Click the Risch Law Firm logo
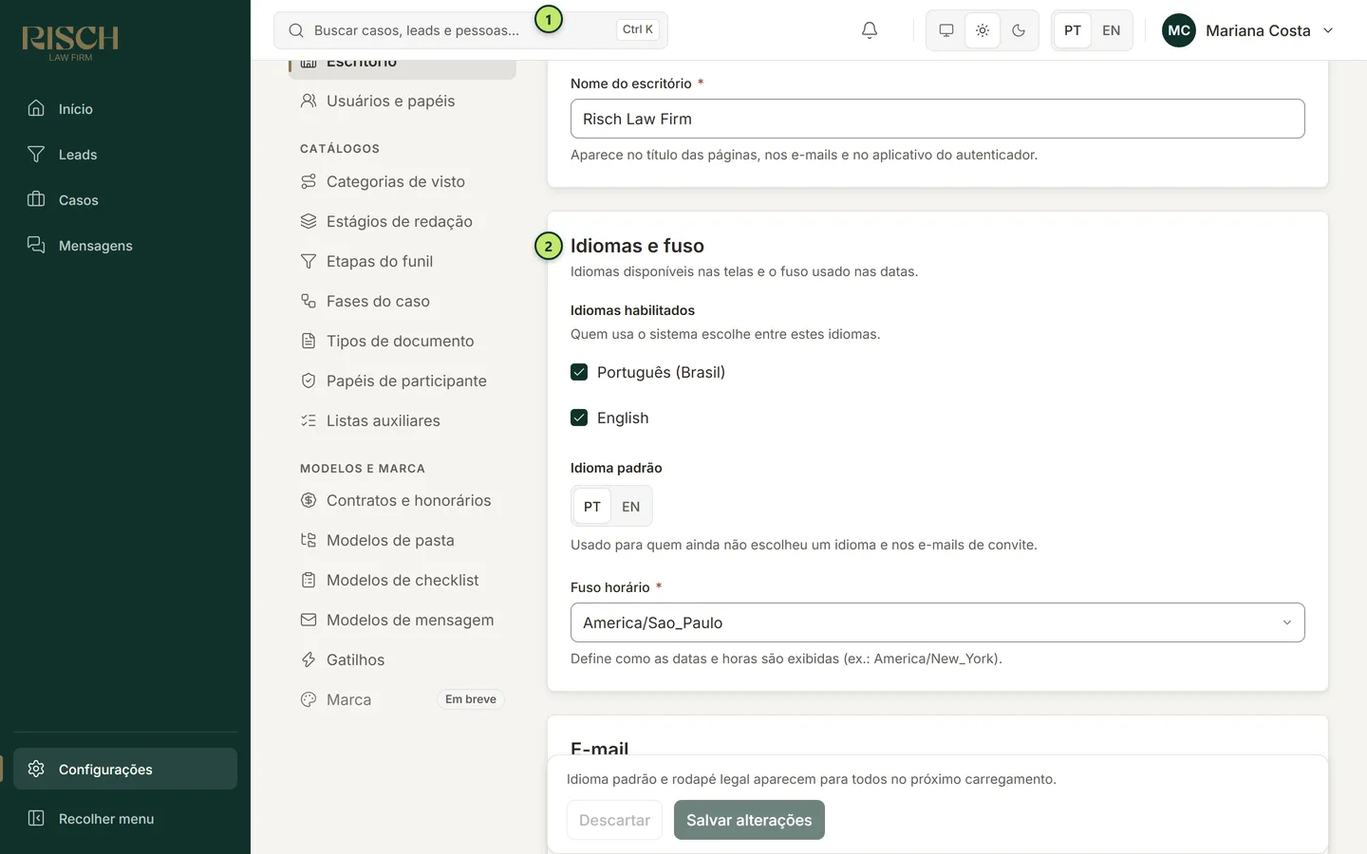This screenshot has height=854, width=1367. click(x=70, y=43)
